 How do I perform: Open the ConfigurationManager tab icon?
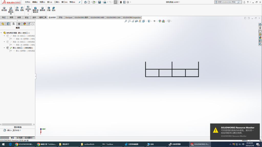pos(14,24)
